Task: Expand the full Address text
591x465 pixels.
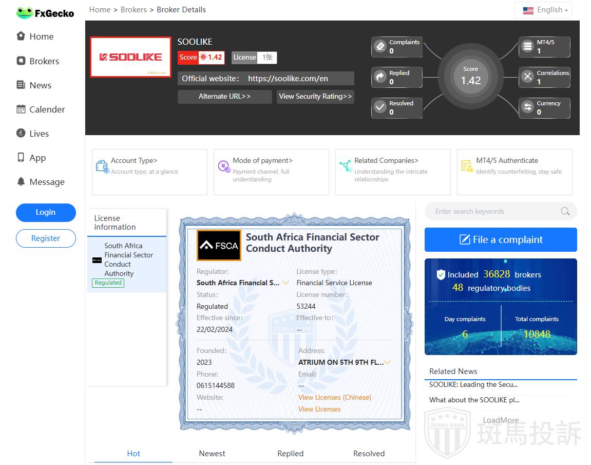Action: coord(388,362)
